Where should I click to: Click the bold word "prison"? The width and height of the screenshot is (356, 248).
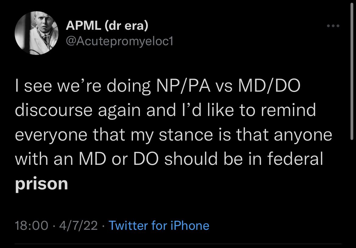click(x=41, y=184)
